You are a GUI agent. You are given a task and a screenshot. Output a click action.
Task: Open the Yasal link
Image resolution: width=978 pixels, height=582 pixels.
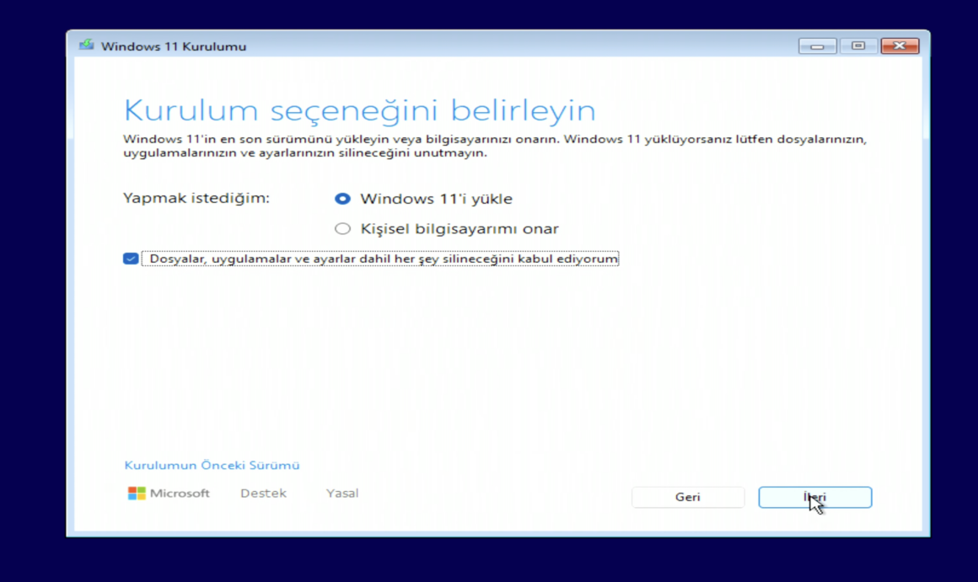[x=341, y=494]
